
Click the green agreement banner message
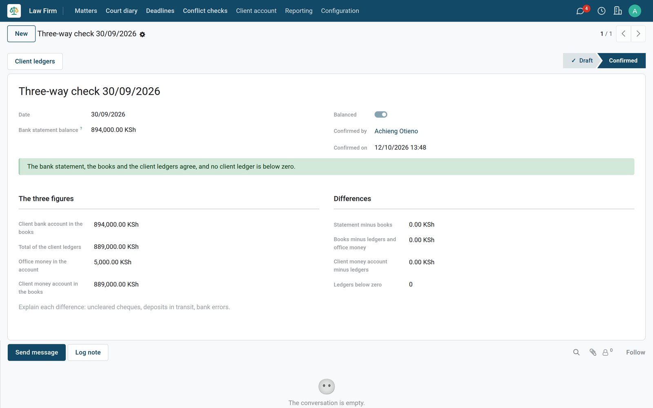[x=326, y=166]
